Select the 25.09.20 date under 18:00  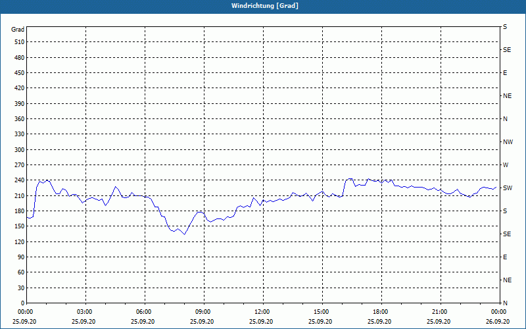[x=379, y=321]
